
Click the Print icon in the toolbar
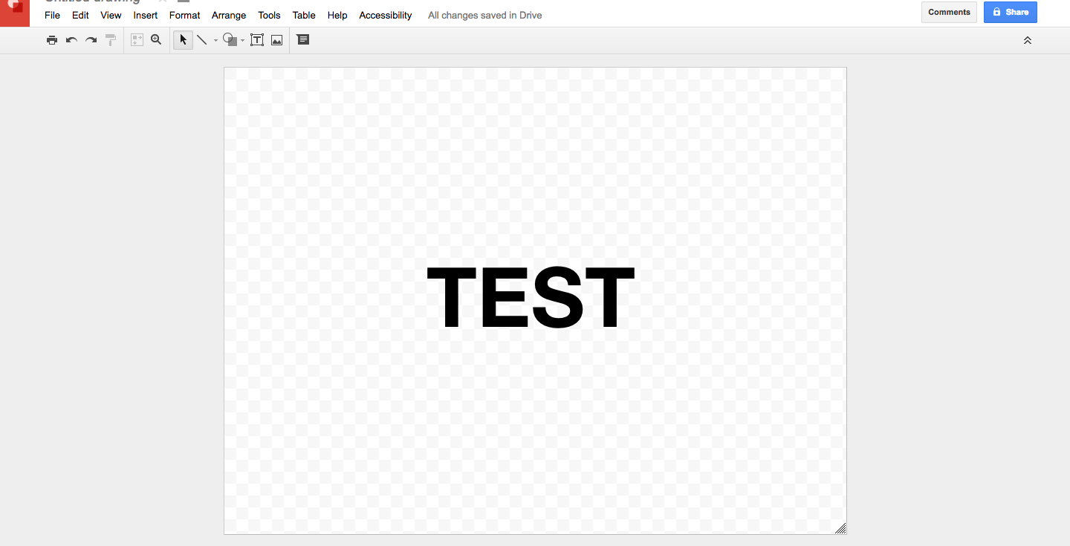click(52, 40)
